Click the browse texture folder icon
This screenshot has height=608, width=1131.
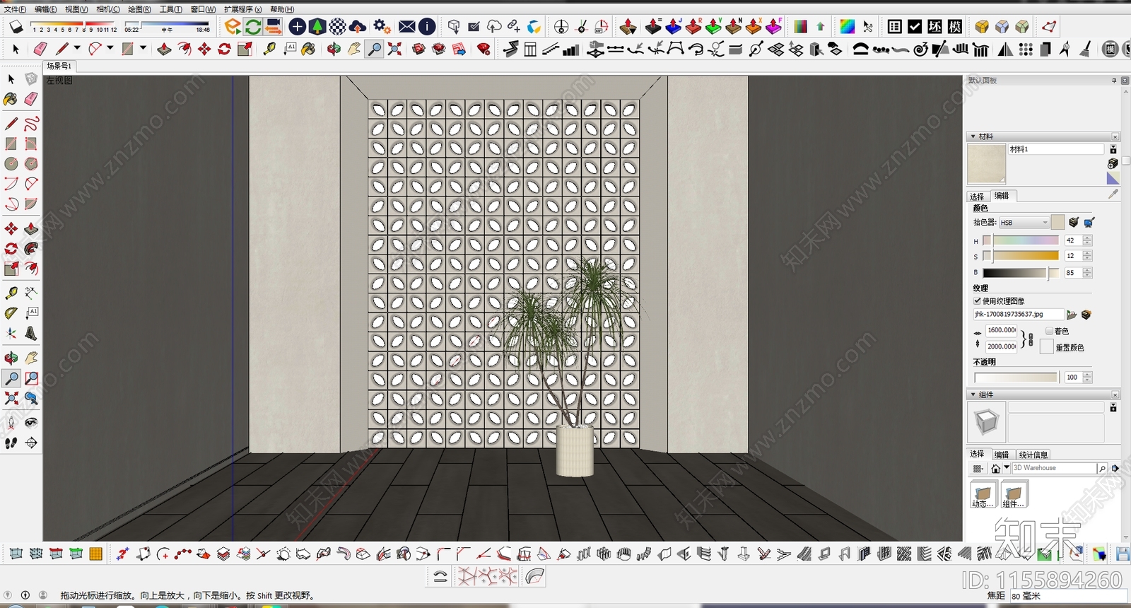(x=1072, y=315)
